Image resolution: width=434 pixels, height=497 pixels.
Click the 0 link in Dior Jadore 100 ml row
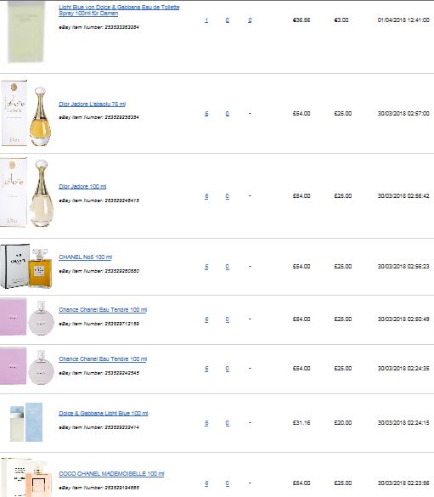coord(227,196)
